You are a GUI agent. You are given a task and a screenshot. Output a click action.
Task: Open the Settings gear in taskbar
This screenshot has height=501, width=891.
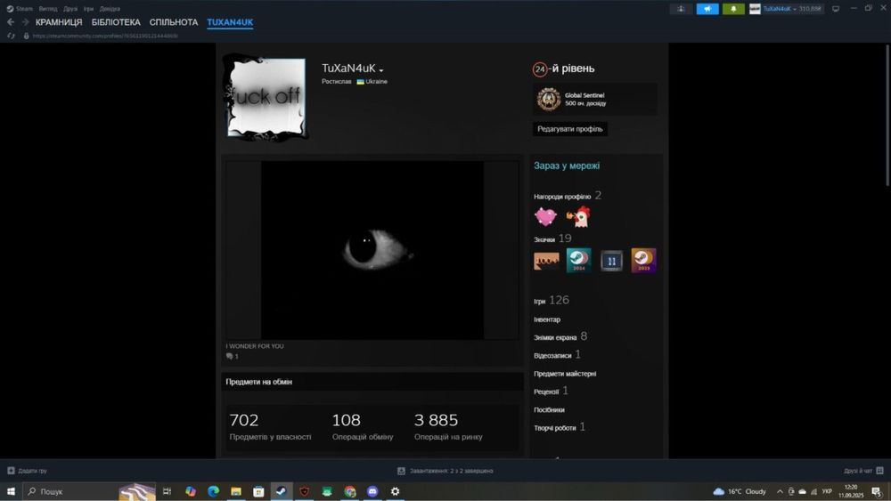pyautogui.click(x=395, y=491)
